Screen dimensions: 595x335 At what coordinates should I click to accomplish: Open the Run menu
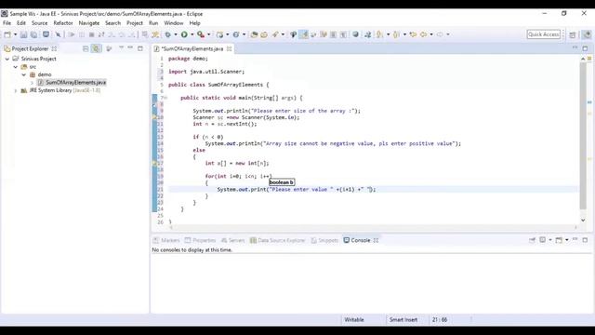153,23
